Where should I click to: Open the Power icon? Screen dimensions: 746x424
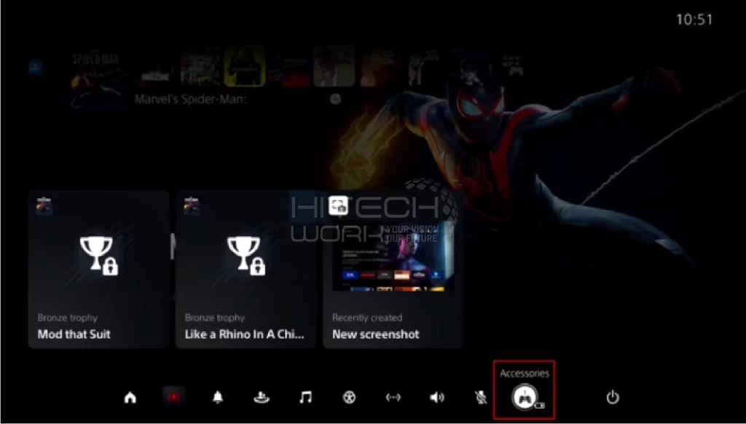tap(612, 397)
